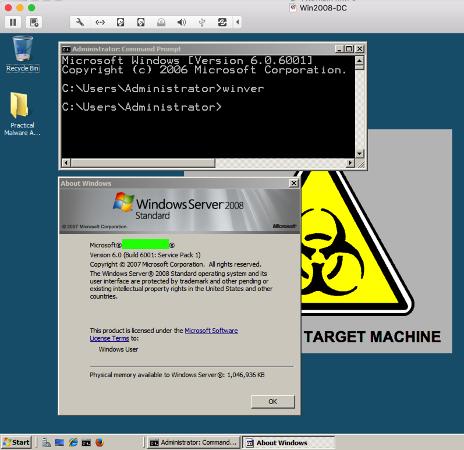Viewport: 464px width, 450px height.
Task: Open VM settings wrench icon
Action: click(80, 22)
